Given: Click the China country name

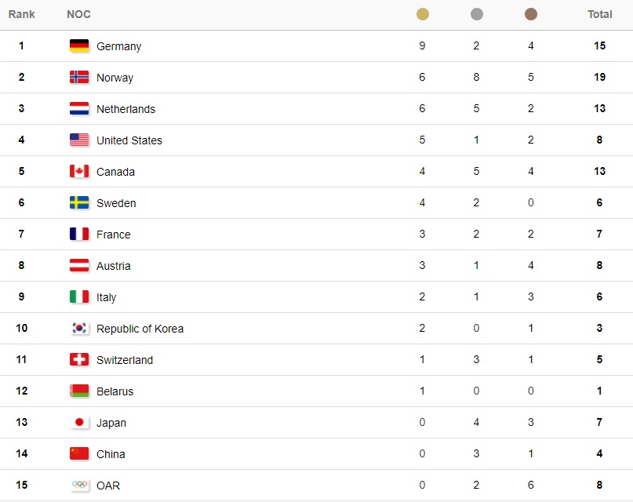Looking at the screenshot, I should pos(111,454).
